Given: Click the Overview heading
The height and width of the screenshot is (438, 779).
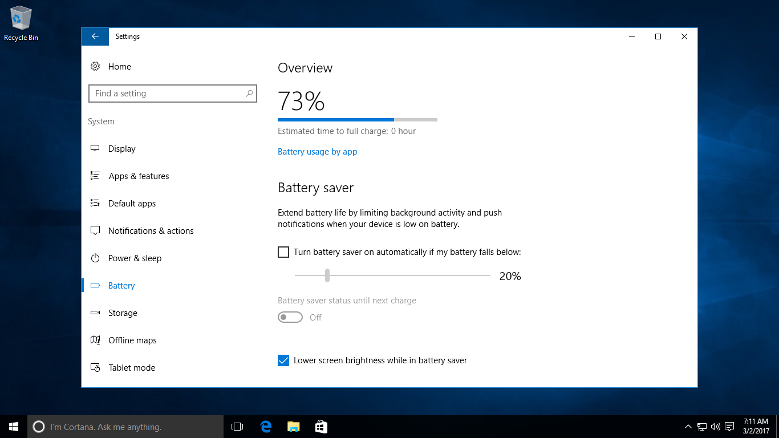Looking at the screenshot, I should (305, 68).
